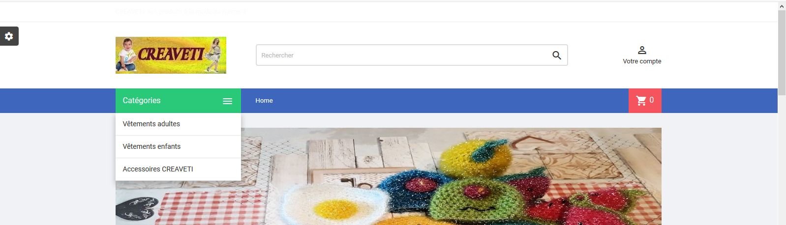Click the account person icon
This screenshot has width=786, height=225.
click(642, 50)
